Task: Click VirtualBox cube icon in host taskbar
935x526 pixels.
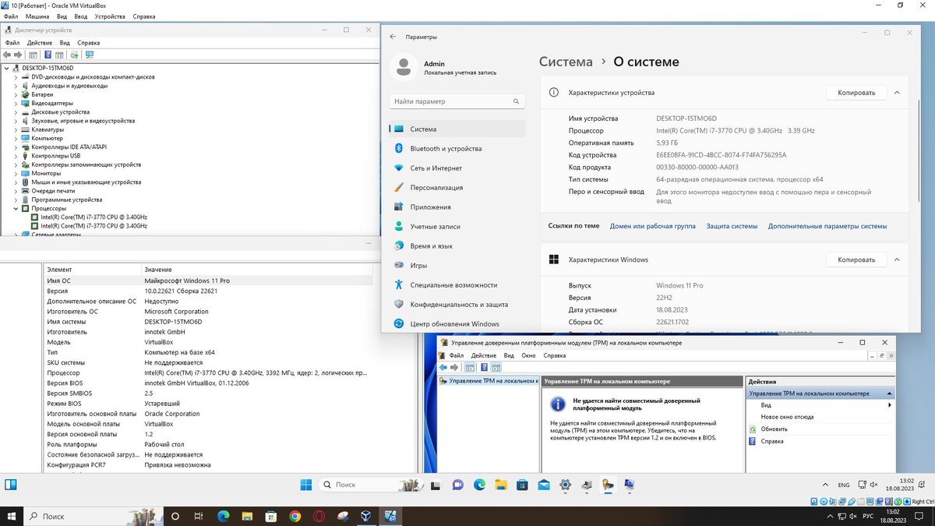Action: 366,516
